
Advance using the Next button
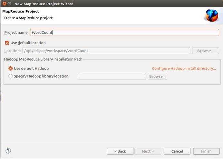[x=148, y=151]
